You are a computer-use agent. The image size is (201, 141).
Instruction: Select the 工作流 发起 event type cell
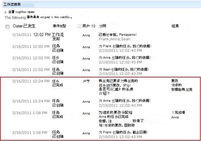point(58,37)
